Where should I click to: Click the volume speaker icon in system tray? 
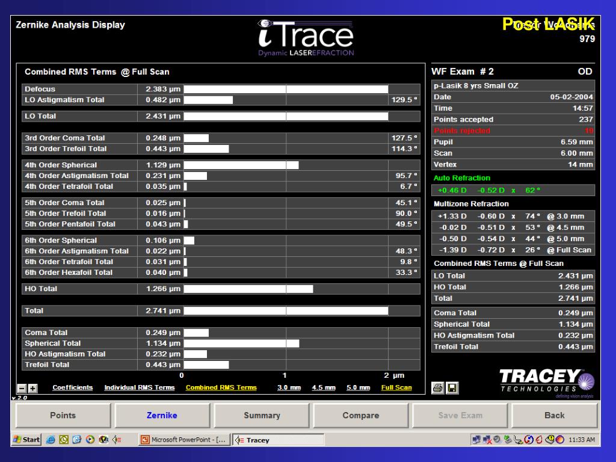pos(497,440)
